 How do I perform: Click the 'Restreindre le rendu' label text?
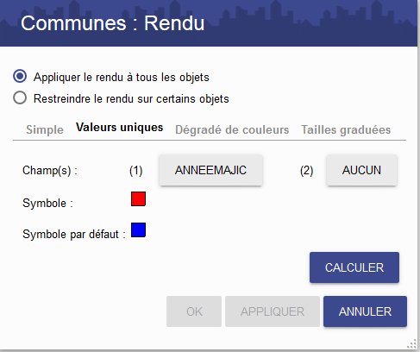[131, 98]
